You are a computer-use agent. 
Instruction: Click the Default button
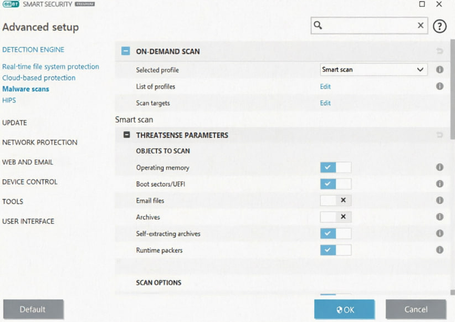coord(33,309)
